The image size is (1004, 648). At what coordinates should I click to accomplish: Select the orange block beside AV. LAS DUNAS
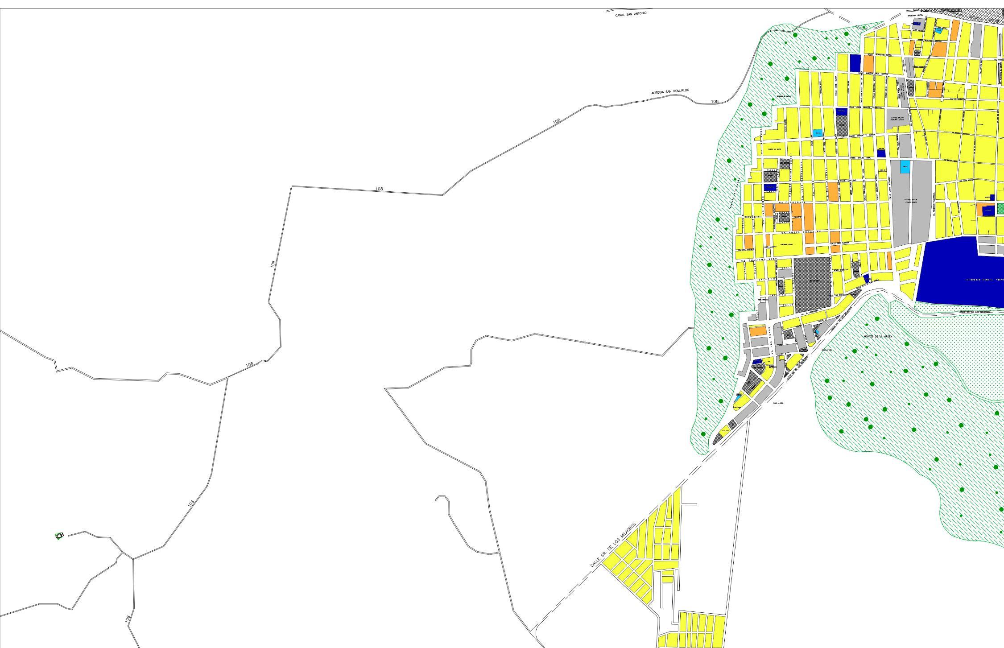(x=757, y=331)
